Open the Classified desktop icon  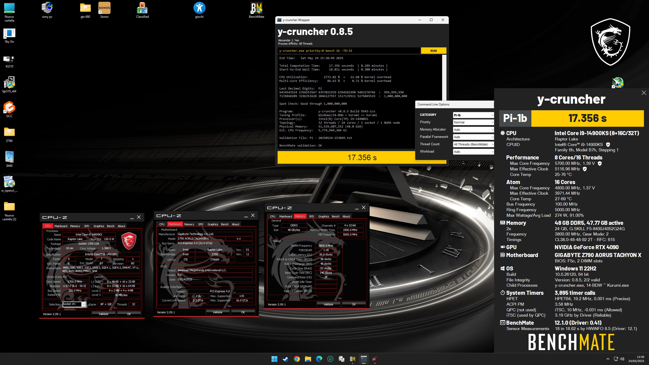tap(142, 11)
